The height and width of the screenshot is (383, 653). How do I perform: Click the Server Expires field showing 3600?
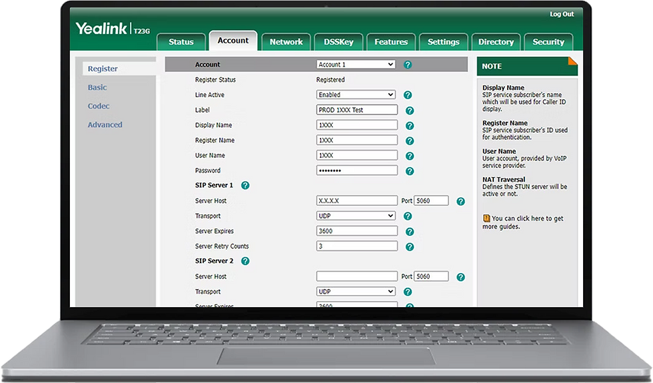[357, 231]
